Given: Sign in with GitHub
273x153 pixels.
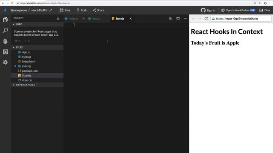Looking at the screenshot, I should click(x=208, y=10).
